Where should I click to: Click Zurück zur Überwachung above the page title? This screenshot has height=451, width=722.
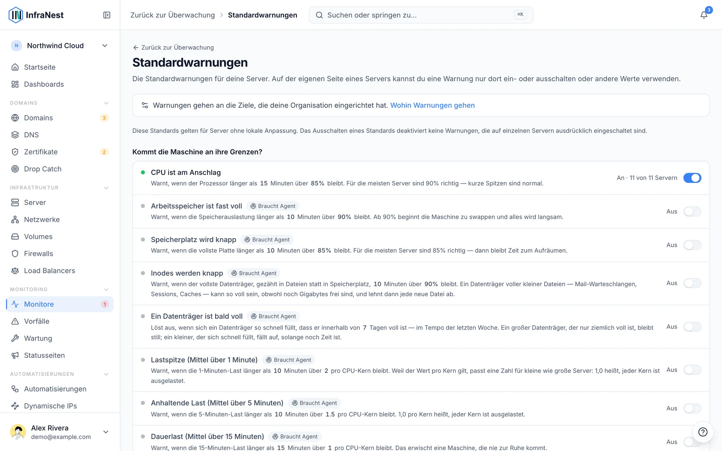click(173, 47)
